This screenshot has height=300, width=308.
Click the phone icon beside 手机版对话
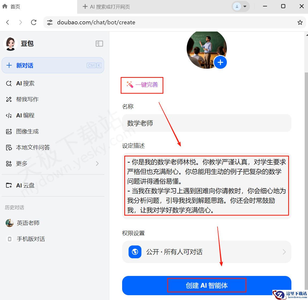click(9, 239)
